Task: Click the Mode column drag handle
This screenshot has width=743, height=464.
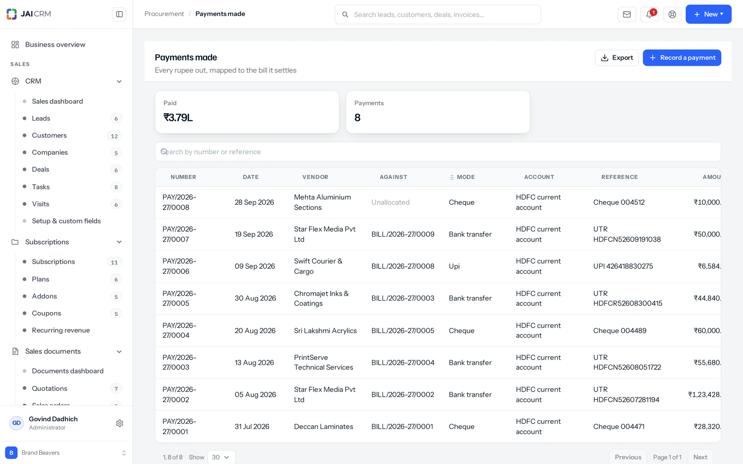Action: pyautogui.click(x=452, y=177)
